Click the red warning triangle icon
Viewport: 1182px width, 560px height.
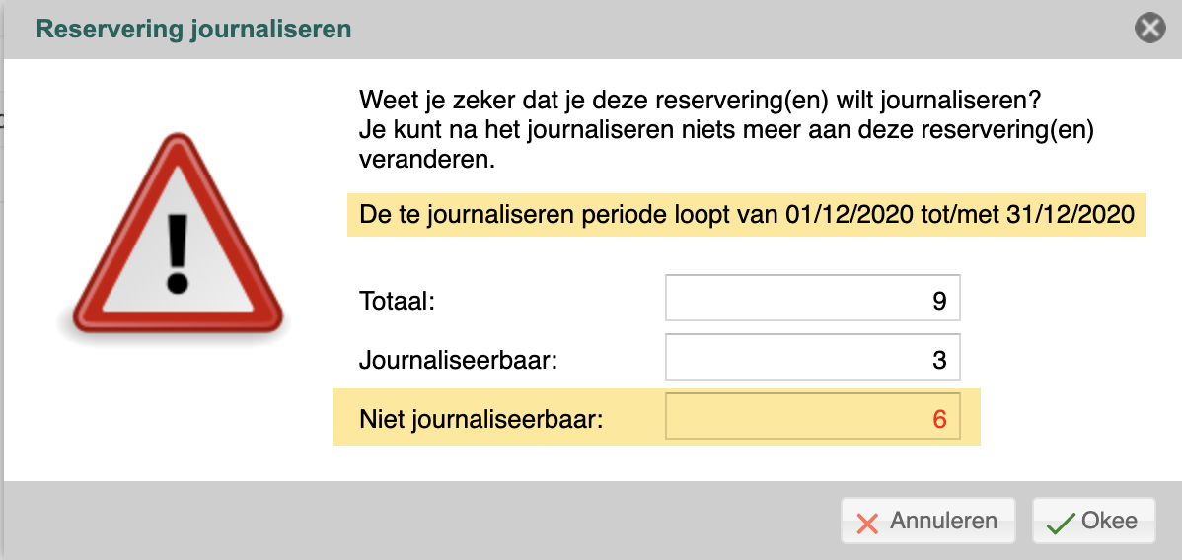coord(178,235)
